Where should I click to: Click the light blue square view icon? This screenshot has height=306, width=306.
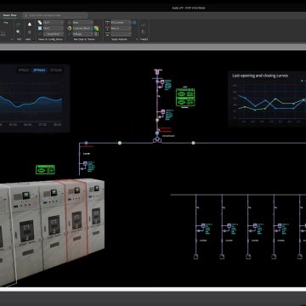click(40, 28)
